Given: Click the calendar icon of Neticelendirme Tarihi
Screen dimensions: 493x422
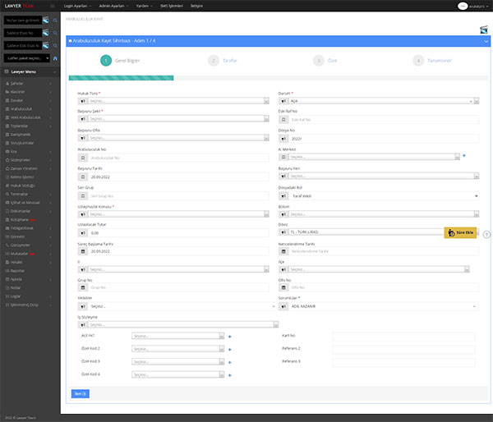Looking at the screenshot, I should pyautogui.click(x=283, y=251).
